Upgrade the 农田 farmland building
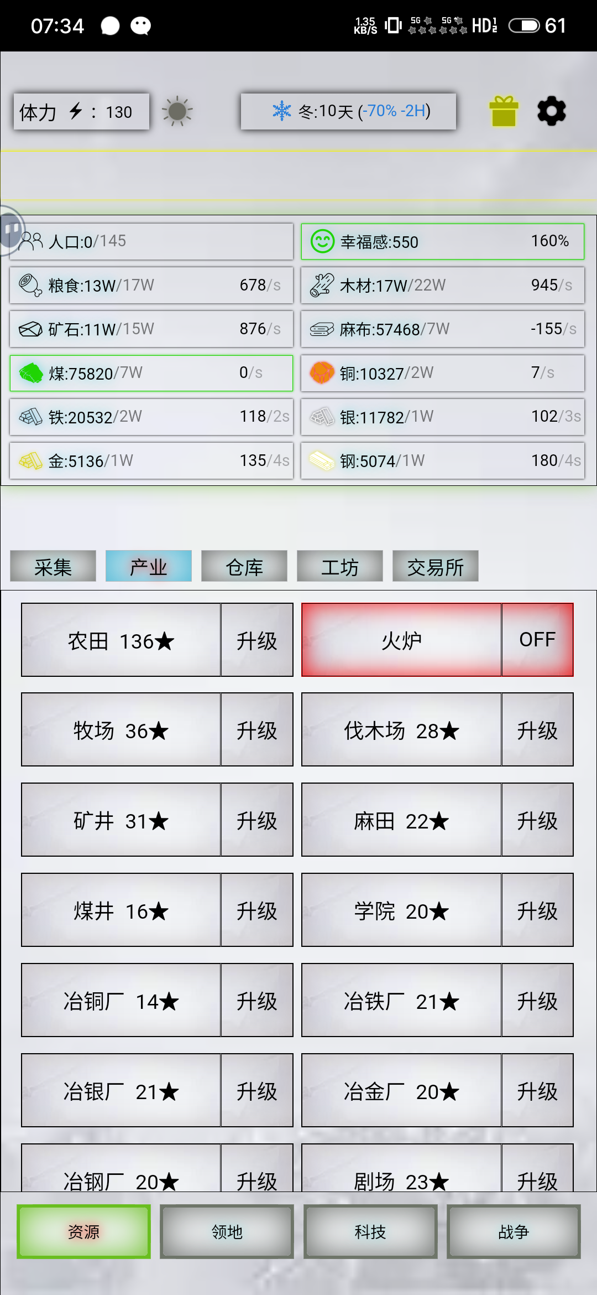This screenshot has width=597, height=1295. click(x=257, y=640)
